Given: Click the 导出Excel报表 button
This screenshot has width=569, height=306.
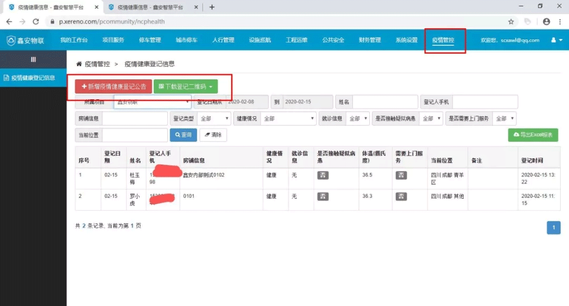Looking at the screenshot, I should pyautogui.click(x=533, y=135).
